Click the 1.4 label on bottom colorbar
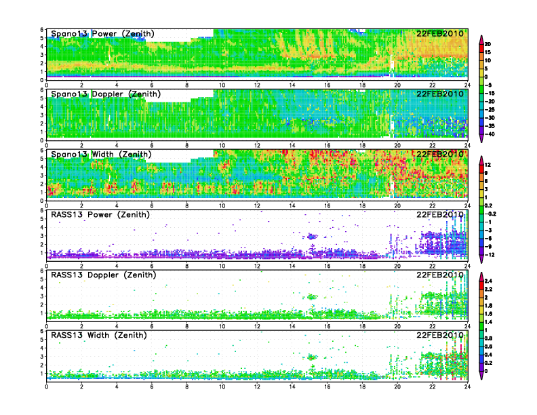The height and width of the screenshot is (415, 537). (x=488, y=322)
